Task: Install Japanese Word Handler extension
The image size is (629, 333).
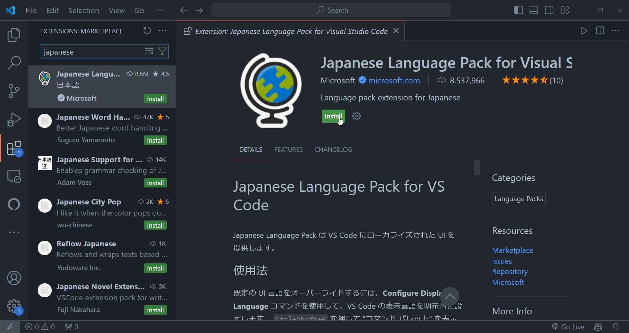Action: click(155, 140)
